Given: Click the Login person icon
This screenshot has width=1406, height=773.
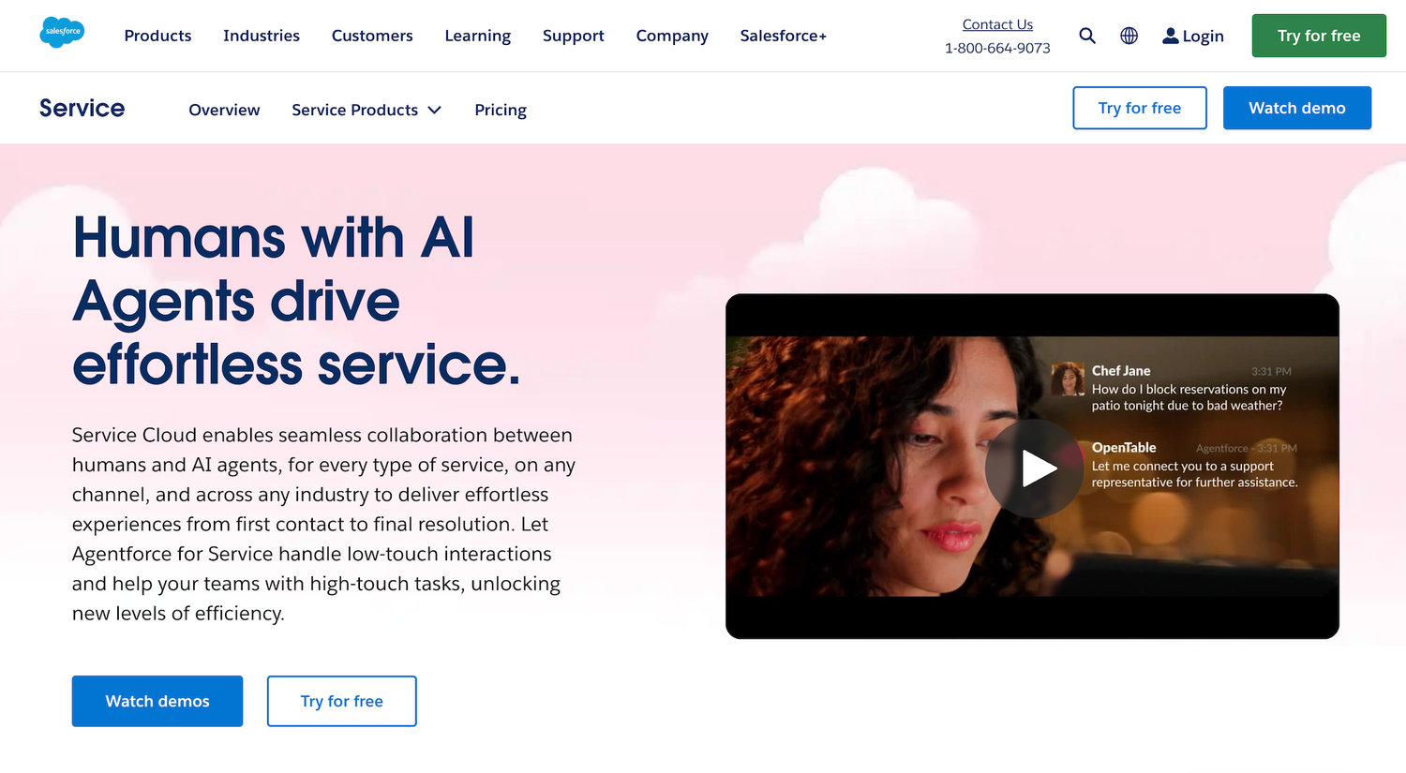Looking at the screenshot, I should [1170, 36].
